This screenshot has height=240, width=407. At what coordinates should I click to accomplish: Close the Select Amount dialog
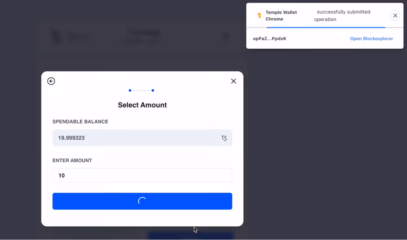[234, 81]
